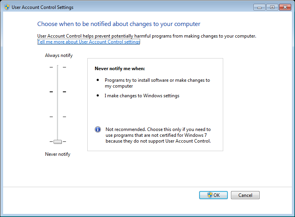Screen dimensions: 295x217
Task: Close the User Account Control Settings window
Action: [285, 7]
